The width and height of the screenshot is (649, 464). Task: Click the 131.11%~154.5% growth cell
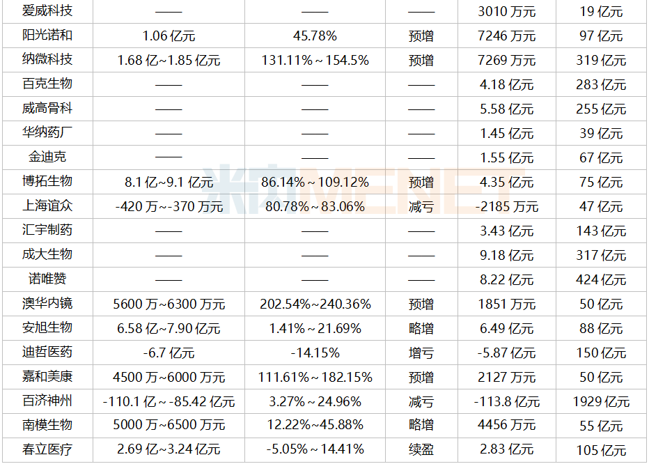tap(315, 61)
